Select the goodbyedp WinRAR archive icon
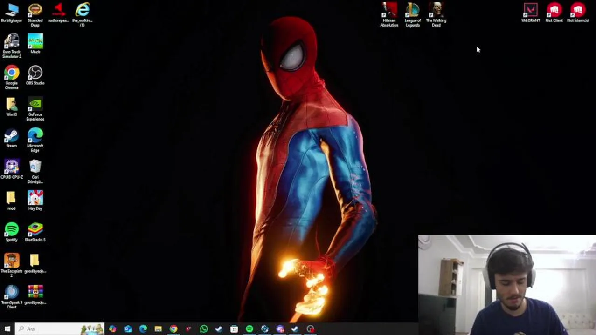Viewport: 596px width, 335px height. point(35,295)
